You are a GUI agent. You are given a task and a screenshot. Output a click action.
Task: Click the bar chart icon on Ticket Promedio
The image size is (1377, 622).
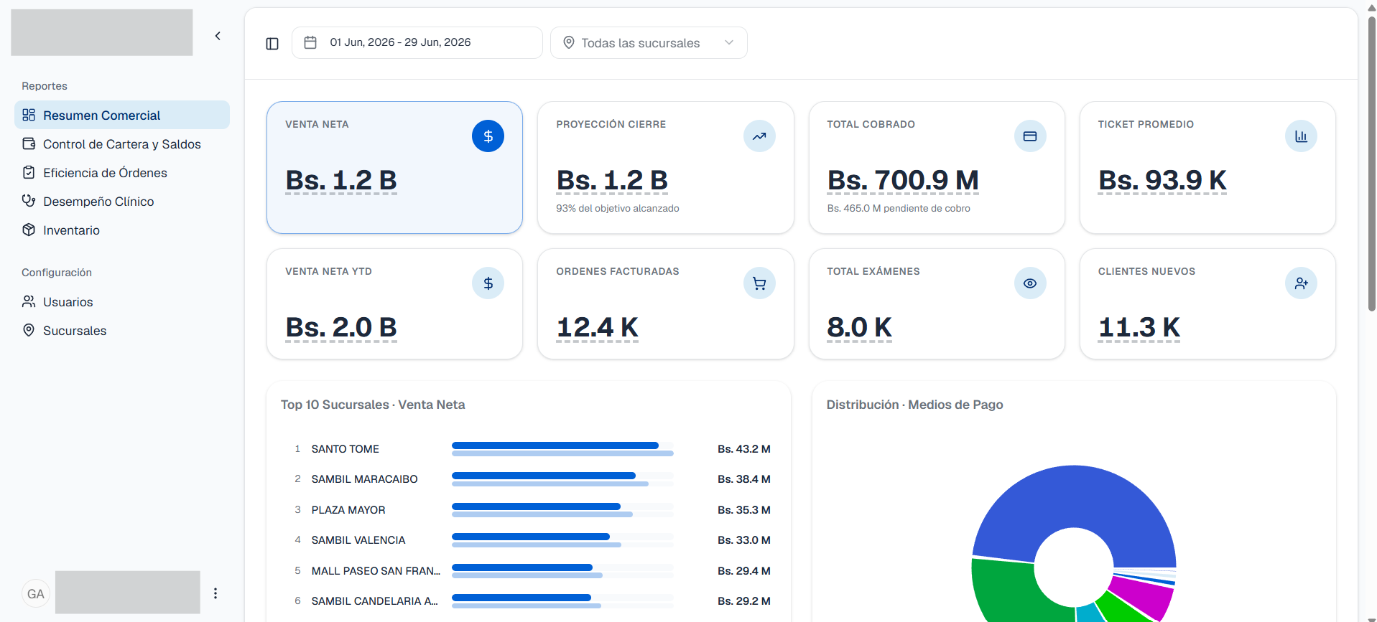click(1301, 136)
